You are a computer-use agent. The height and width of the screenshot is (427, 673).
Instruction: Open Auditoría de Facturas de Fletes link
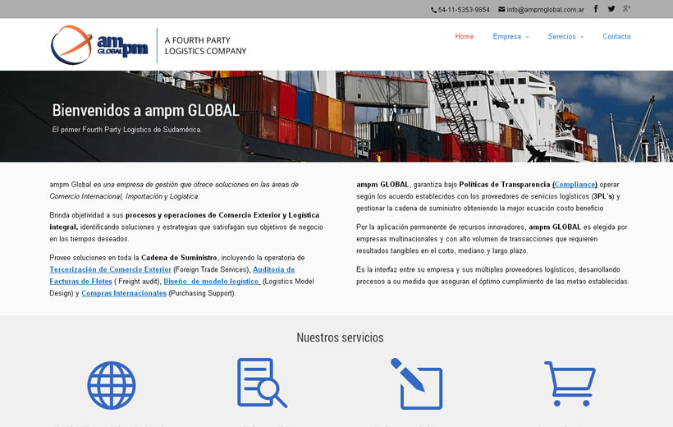(274, 269)
